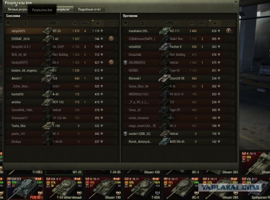Select ИС-4 in tank carousel
270x200 pixels.
click(x=181, y=188)
